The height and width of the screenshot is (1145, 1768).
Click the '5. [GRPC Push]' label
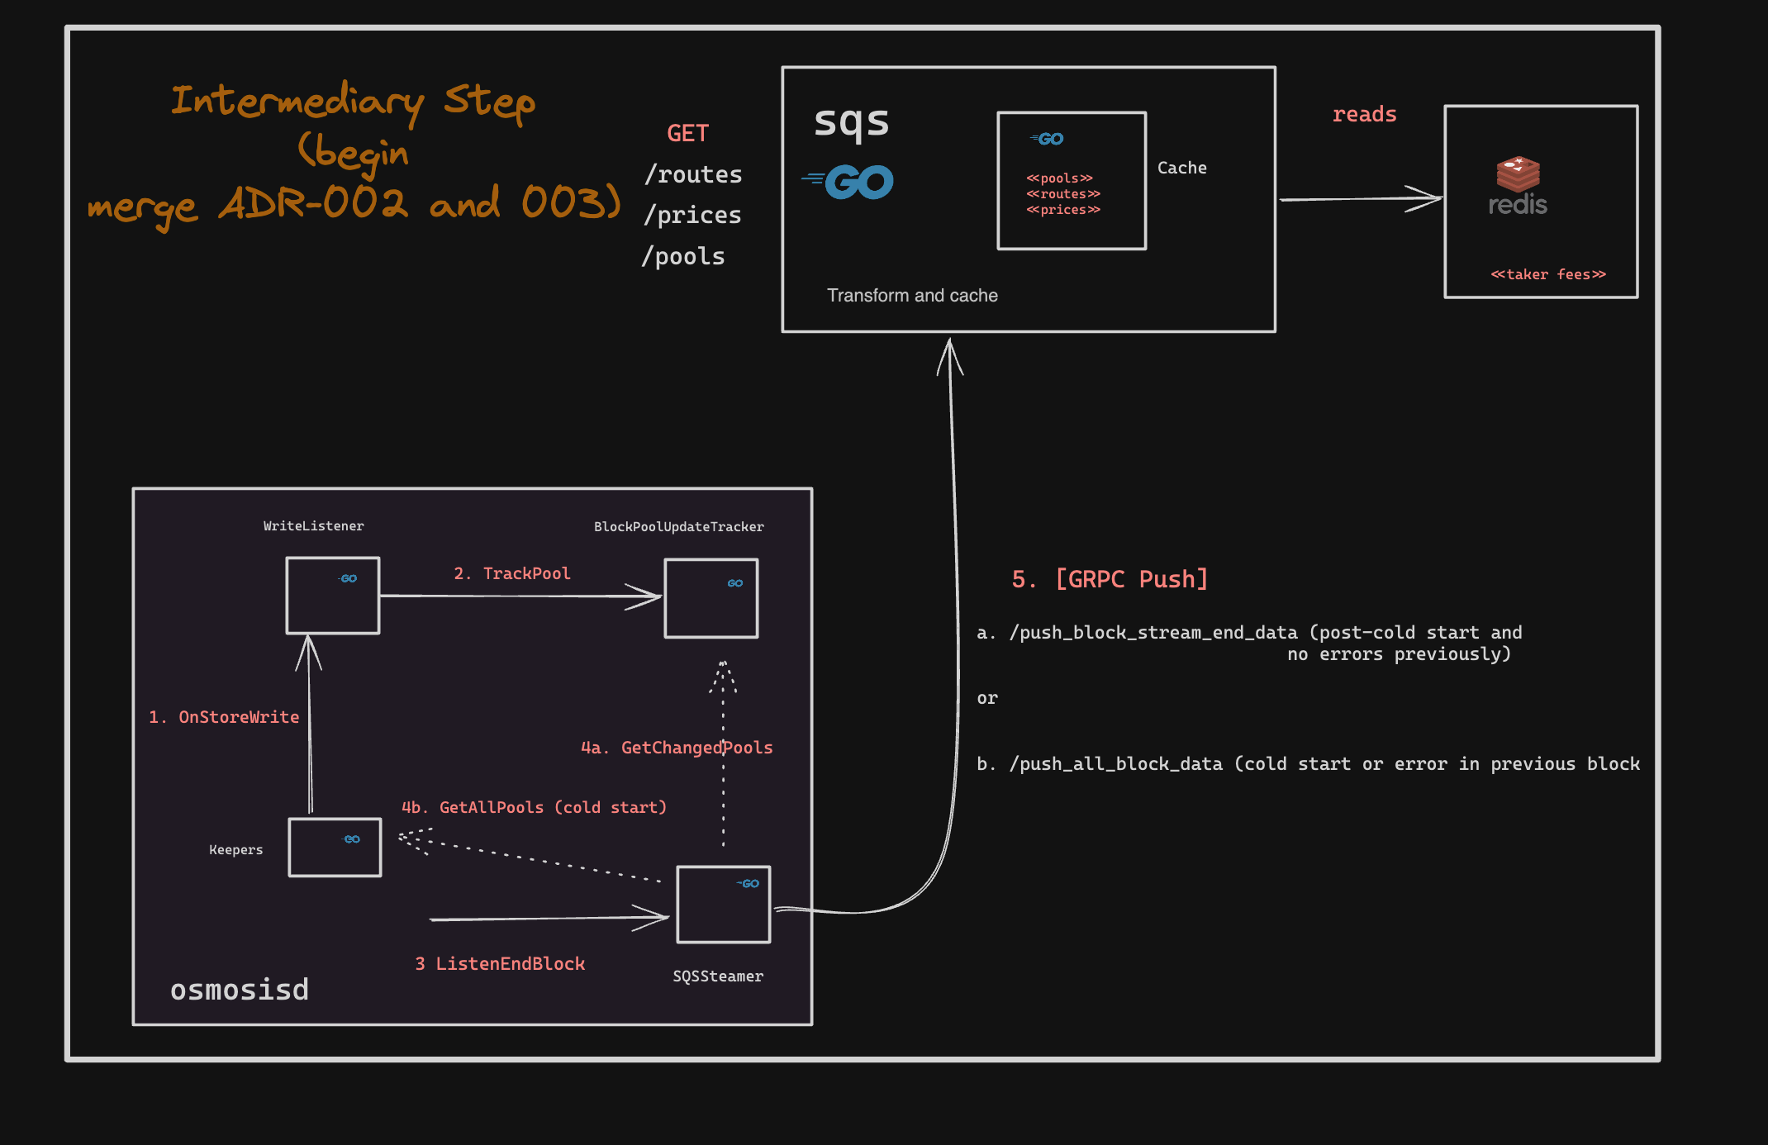click(x=1110, y=579)
